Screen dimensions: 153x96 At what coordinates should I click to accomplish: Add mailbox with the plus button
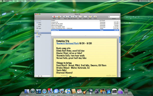tap(36, 76)
